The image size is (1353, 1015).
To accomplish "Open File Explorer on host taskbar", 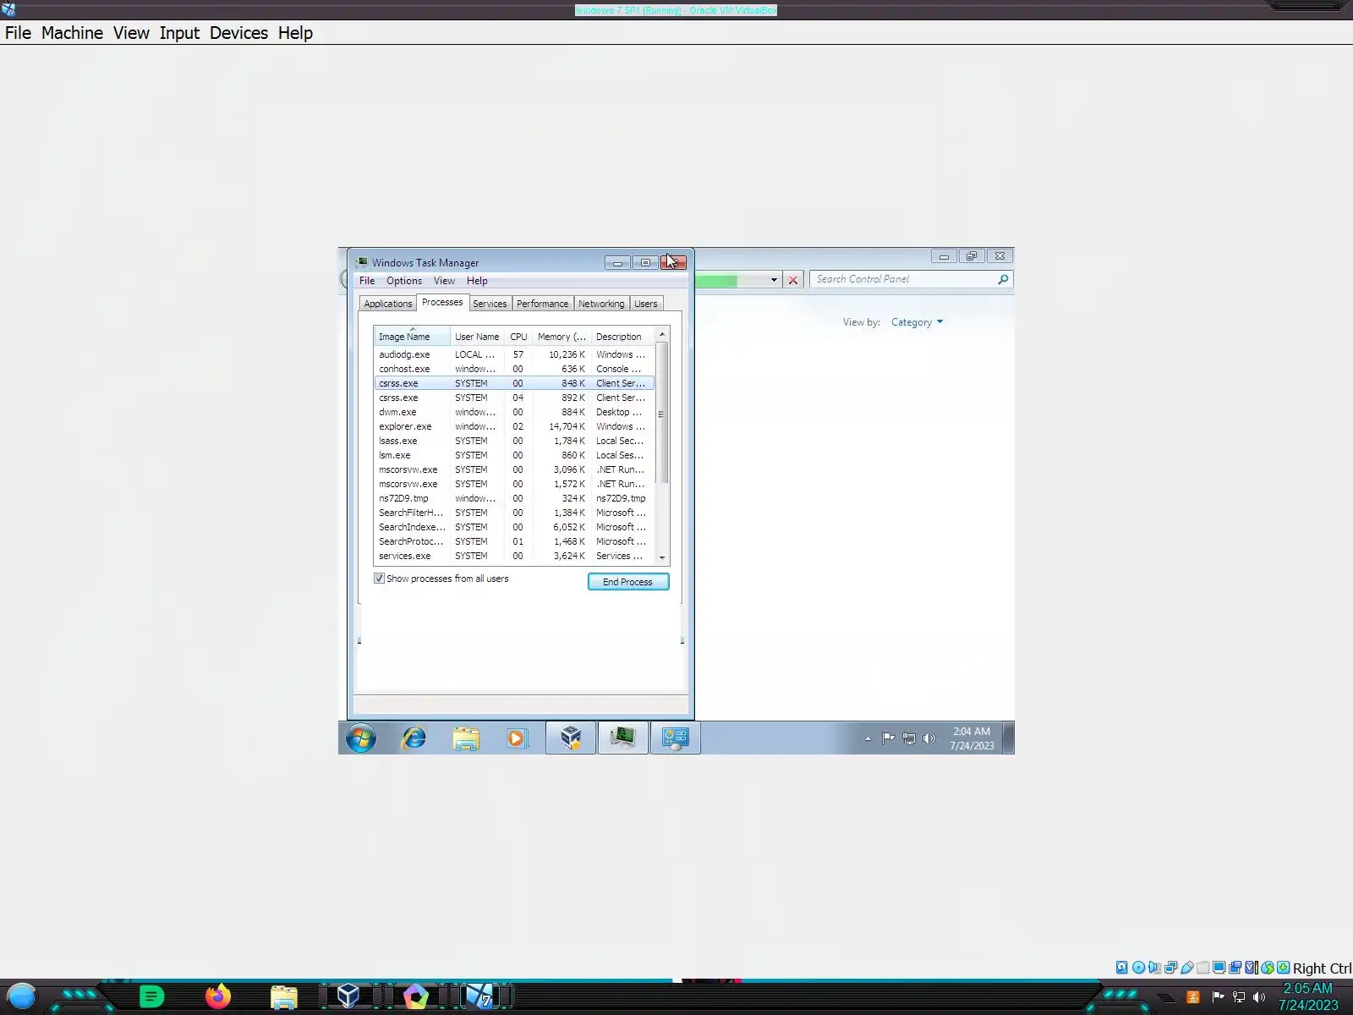I will pyautogui.click(x=284, y=997).
